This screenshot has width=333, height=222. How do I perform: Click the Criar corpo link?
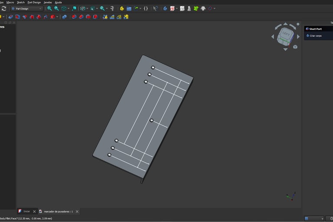(x=315, y=36)
